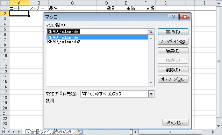This screenshot has height=135, width=222.
Task: Click horizontal scroll left arrow
Action: coord(135,132)
